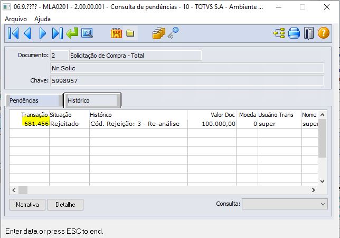Viewport: 340px width, 238px height.
Task: Click the printer icon
Action: point(294,33)
